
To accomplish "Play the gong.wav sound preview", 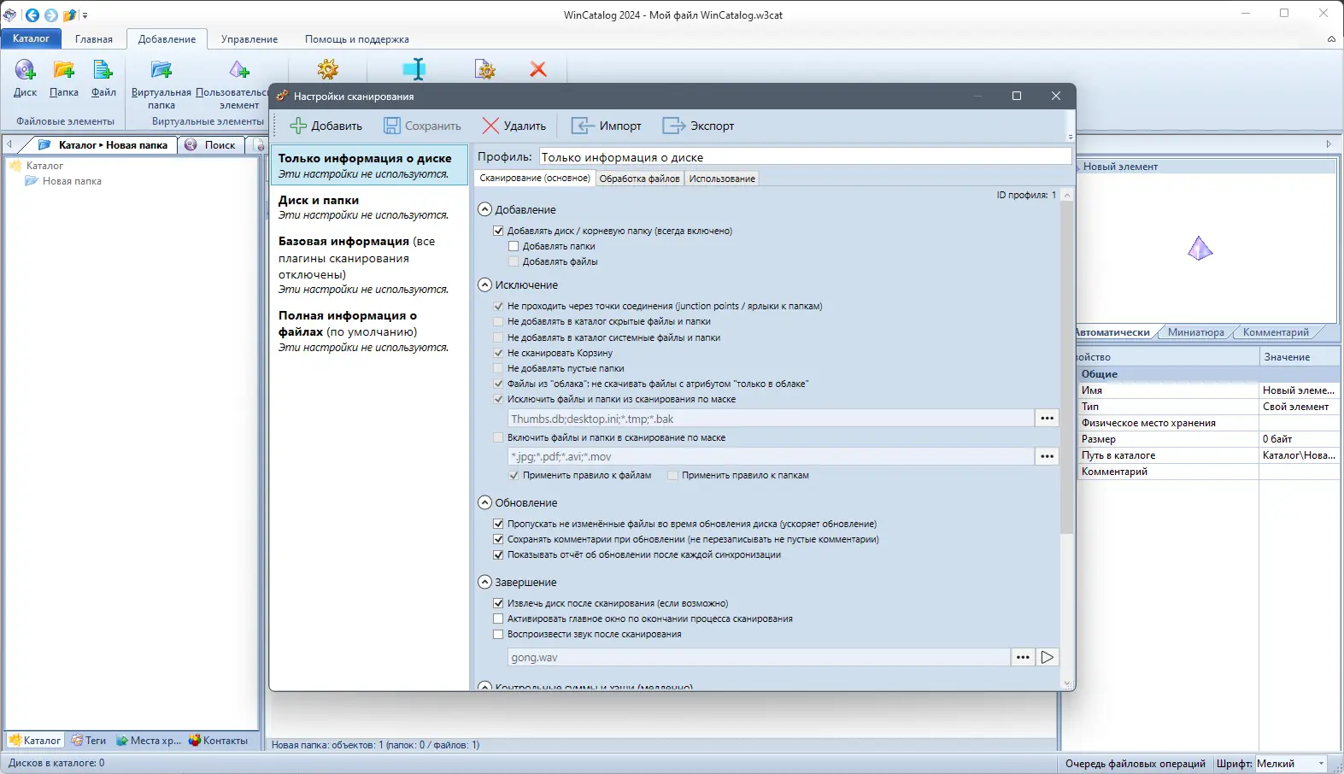I will [x=1048, y=657].
